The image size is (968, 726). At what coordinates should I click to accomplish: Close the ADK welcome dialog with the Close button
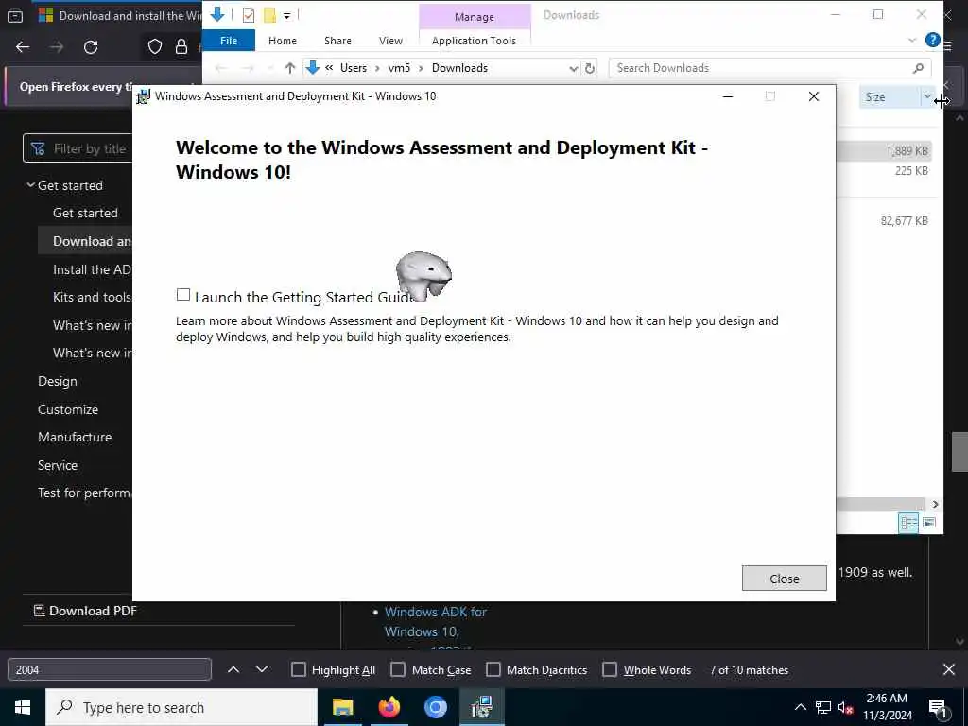784,579
